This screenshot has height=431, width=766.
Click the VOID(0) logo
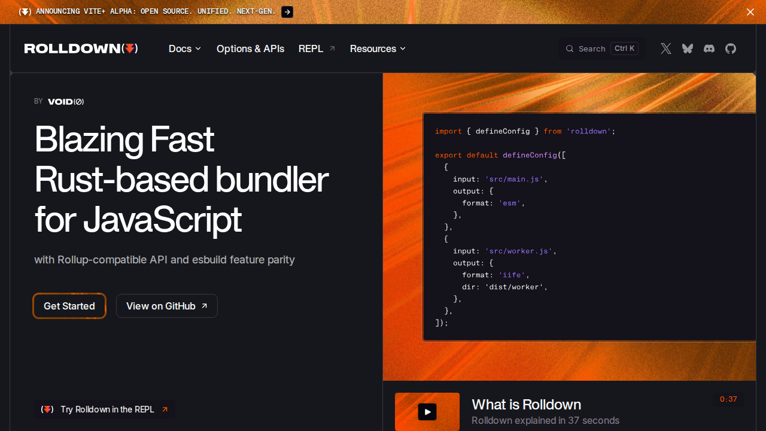coord(66,102)
